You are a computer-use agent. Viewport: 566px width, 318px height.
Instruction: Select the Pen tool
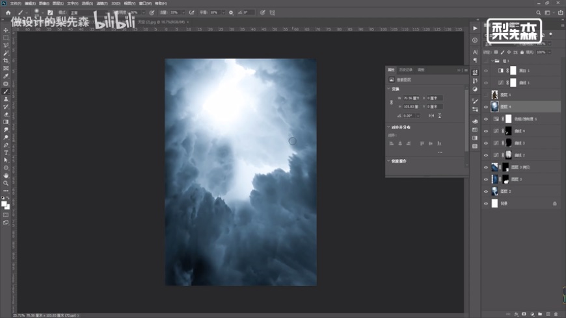[6, 145]
